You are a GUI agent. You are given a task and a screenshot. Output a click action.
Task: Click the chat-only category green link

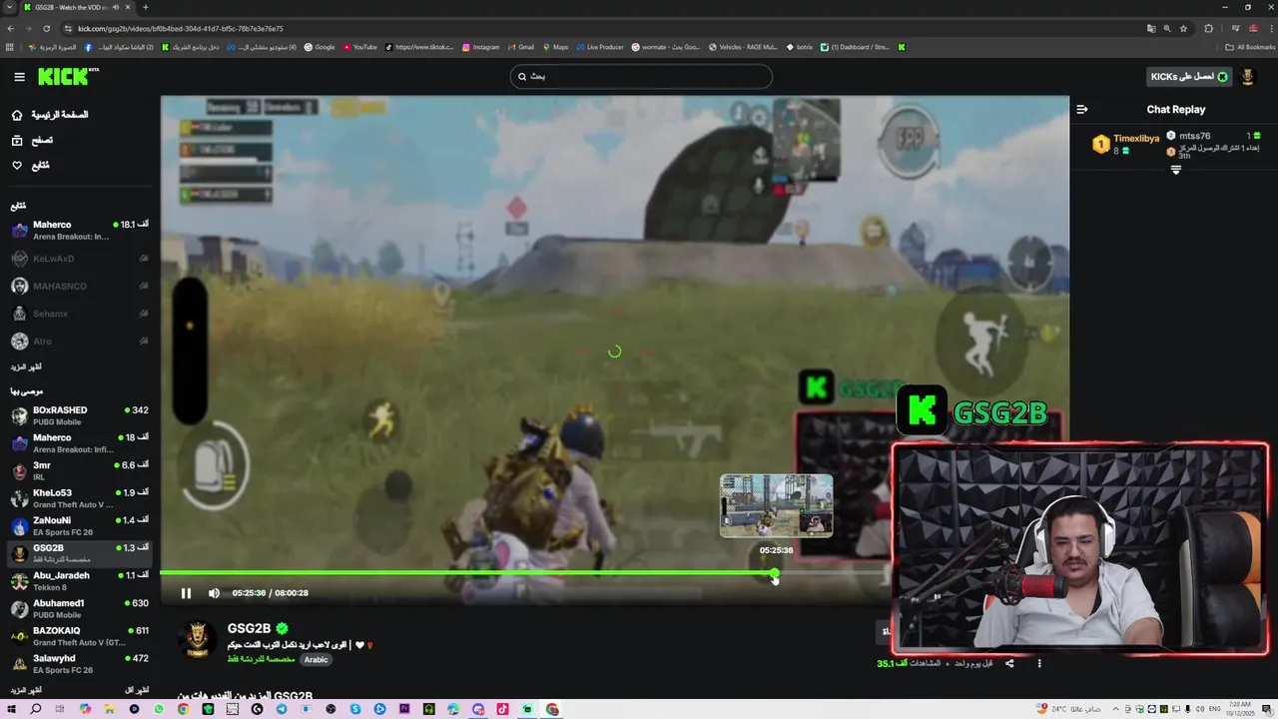261,660
